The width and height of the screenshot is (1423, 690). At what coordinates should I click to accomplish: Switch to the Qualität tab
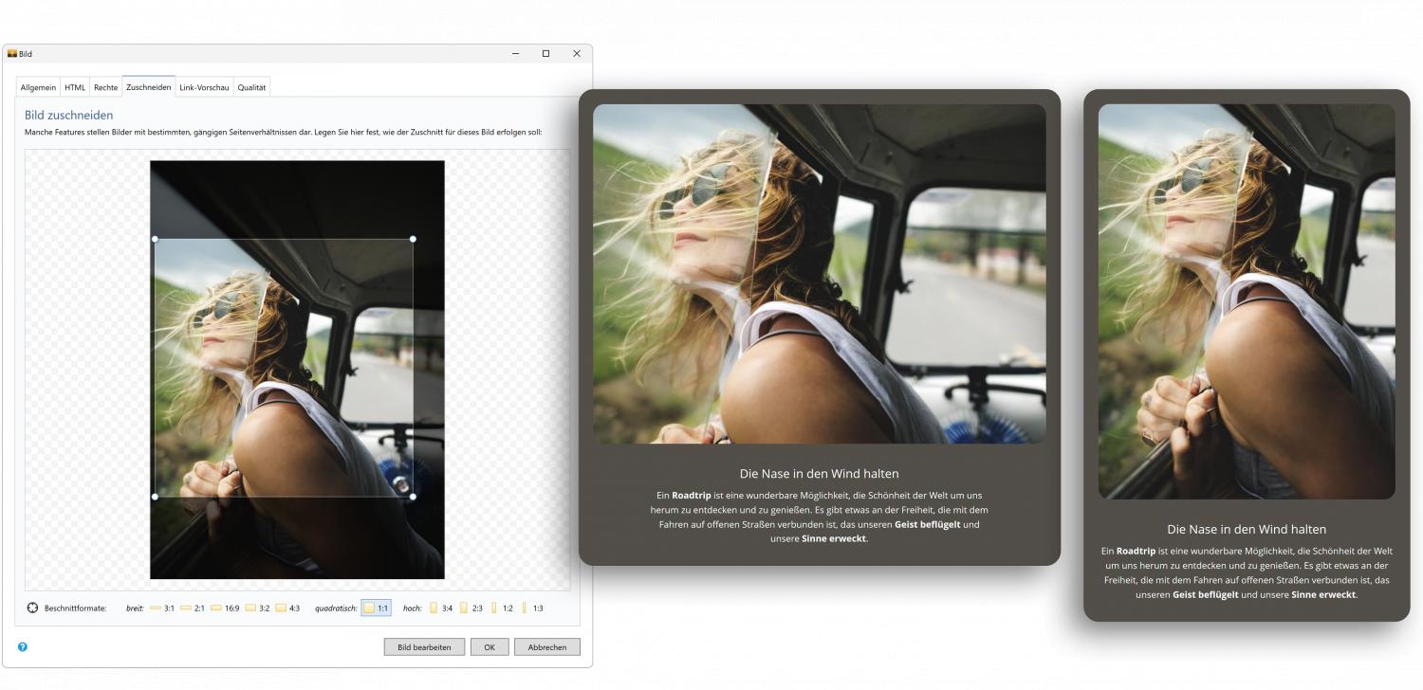click(251, 87)
